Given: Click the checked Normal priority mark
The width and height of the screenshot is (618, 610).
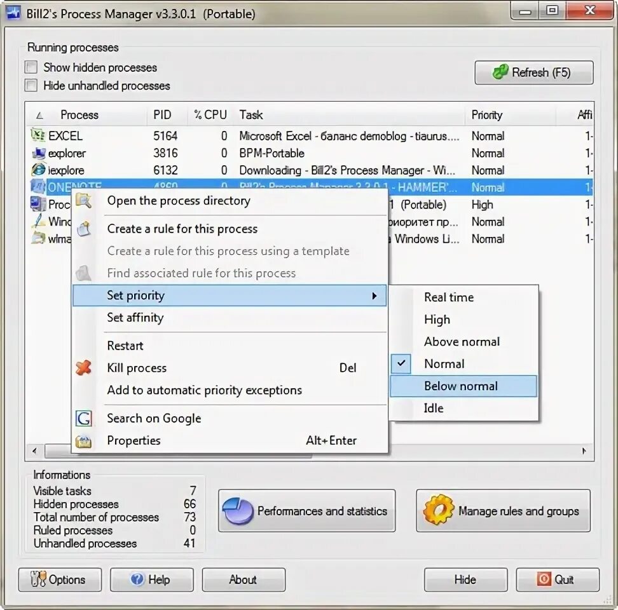Looking at the screenshot, I should tap(401, 363).
